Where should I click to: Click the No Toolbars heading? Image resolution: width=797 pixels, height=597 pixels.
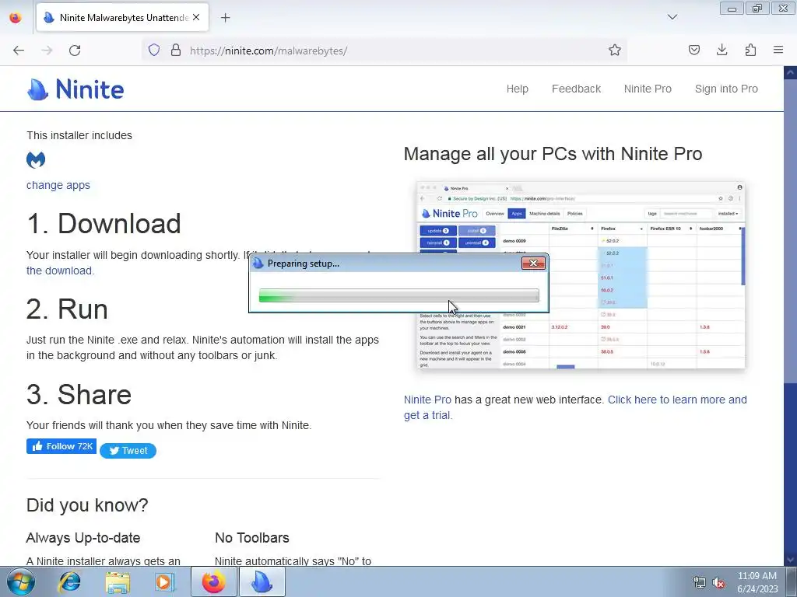[x=251, y=538]
